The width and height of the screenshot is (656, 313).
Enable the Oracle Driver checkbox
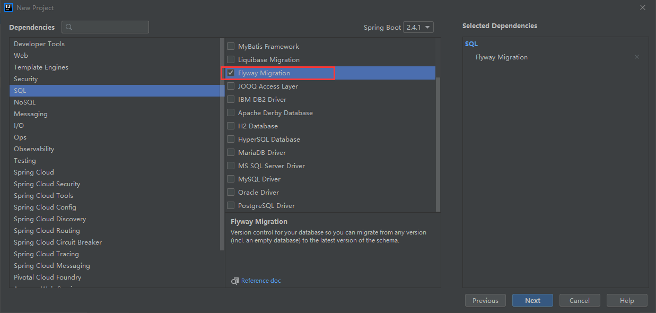pos(231,192)
